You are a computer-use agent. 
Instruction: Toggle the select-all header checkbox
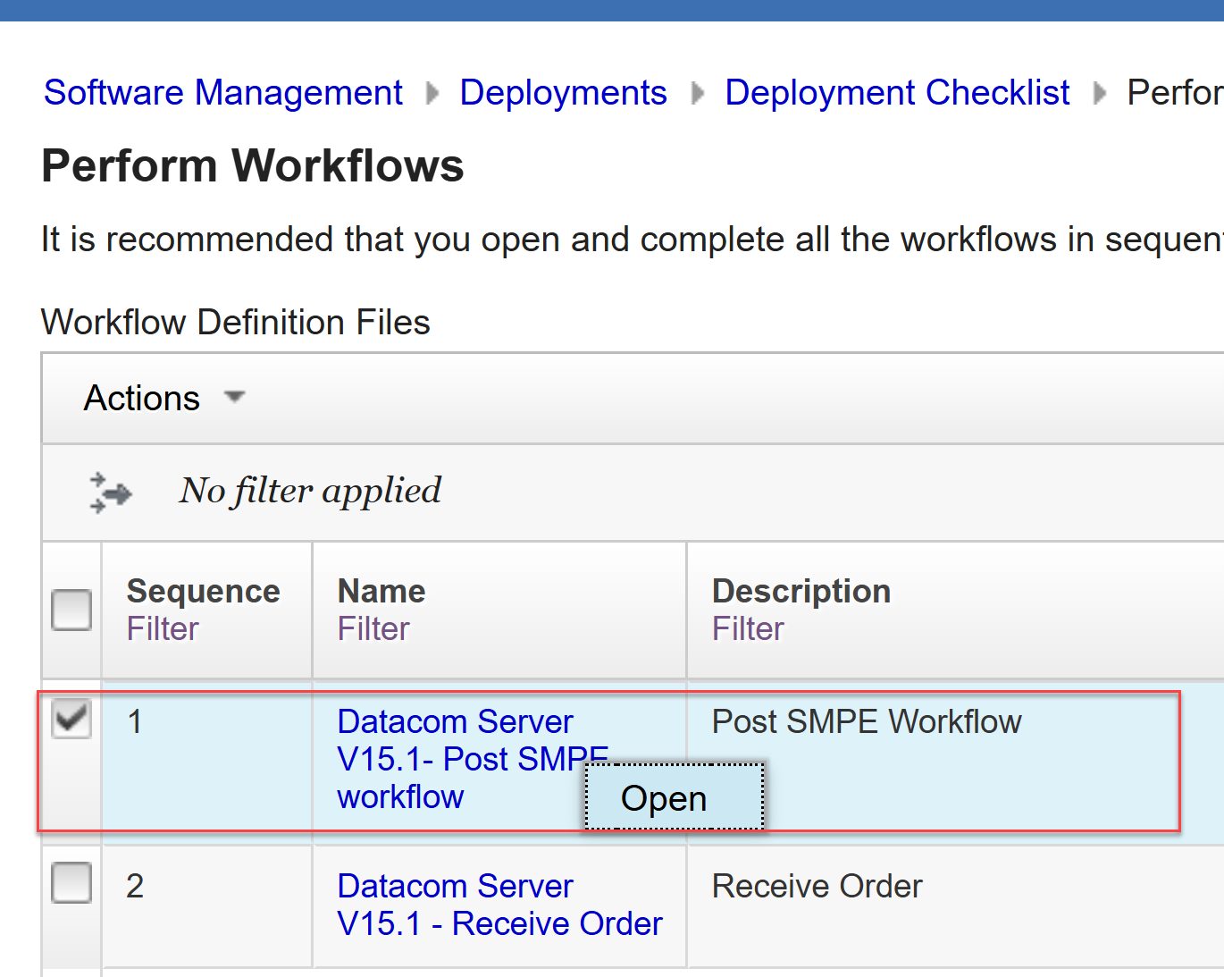click(71, 610)
